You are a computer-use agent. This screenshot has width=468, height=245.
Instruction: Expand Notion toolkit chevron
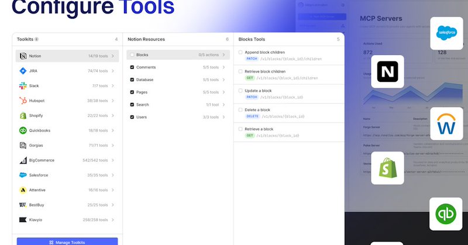tap(113, 56)
